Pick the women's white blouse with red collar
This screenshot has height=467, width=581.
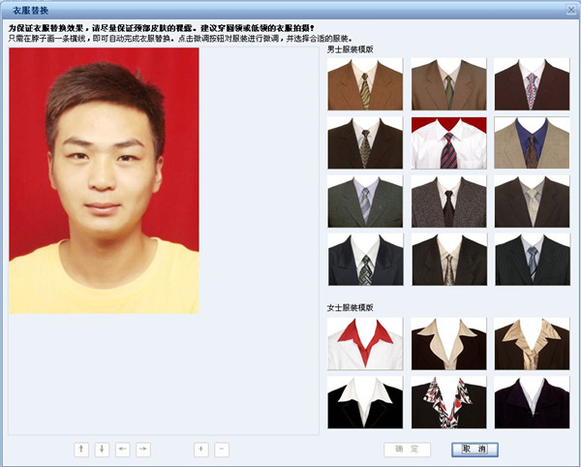point(365,344)
